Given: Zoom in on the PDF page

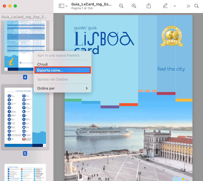Looking at the screenshot, I should (134, 6).
